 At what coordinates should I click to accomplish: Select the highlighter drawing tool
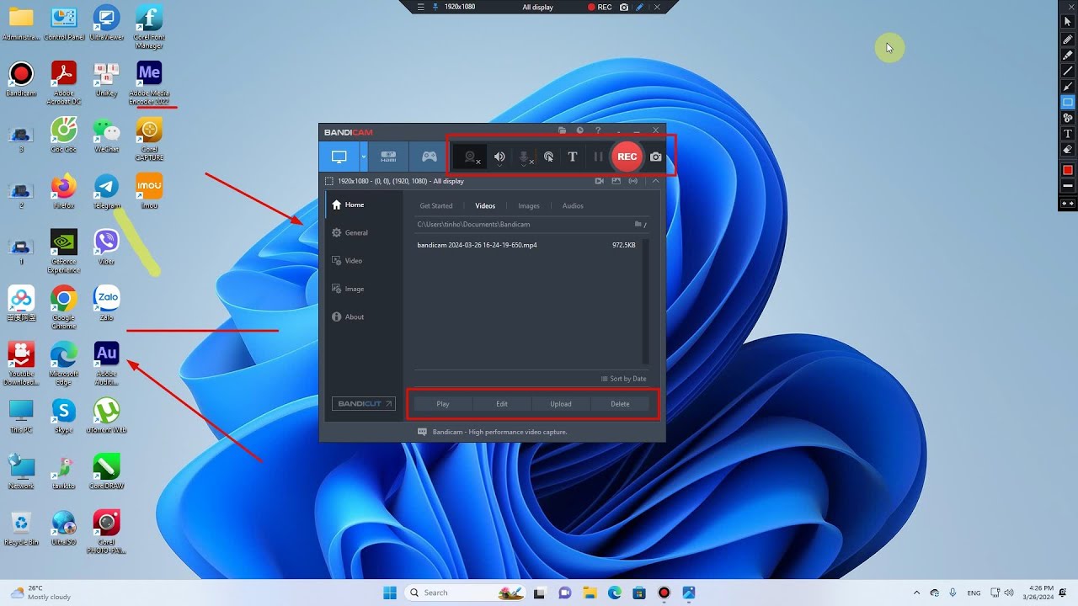pos(1068,56)
